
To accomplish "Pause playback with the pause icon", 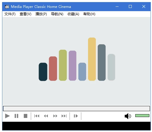I will [16, 116].
